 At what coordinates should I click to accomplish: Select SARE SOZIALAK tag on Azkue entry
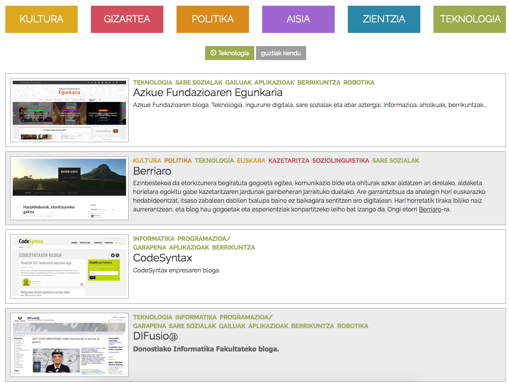(x=199, y=82)
